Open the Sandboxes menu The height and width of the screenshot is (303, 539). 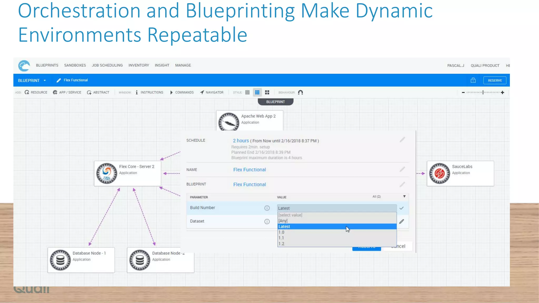coord(75,65)
